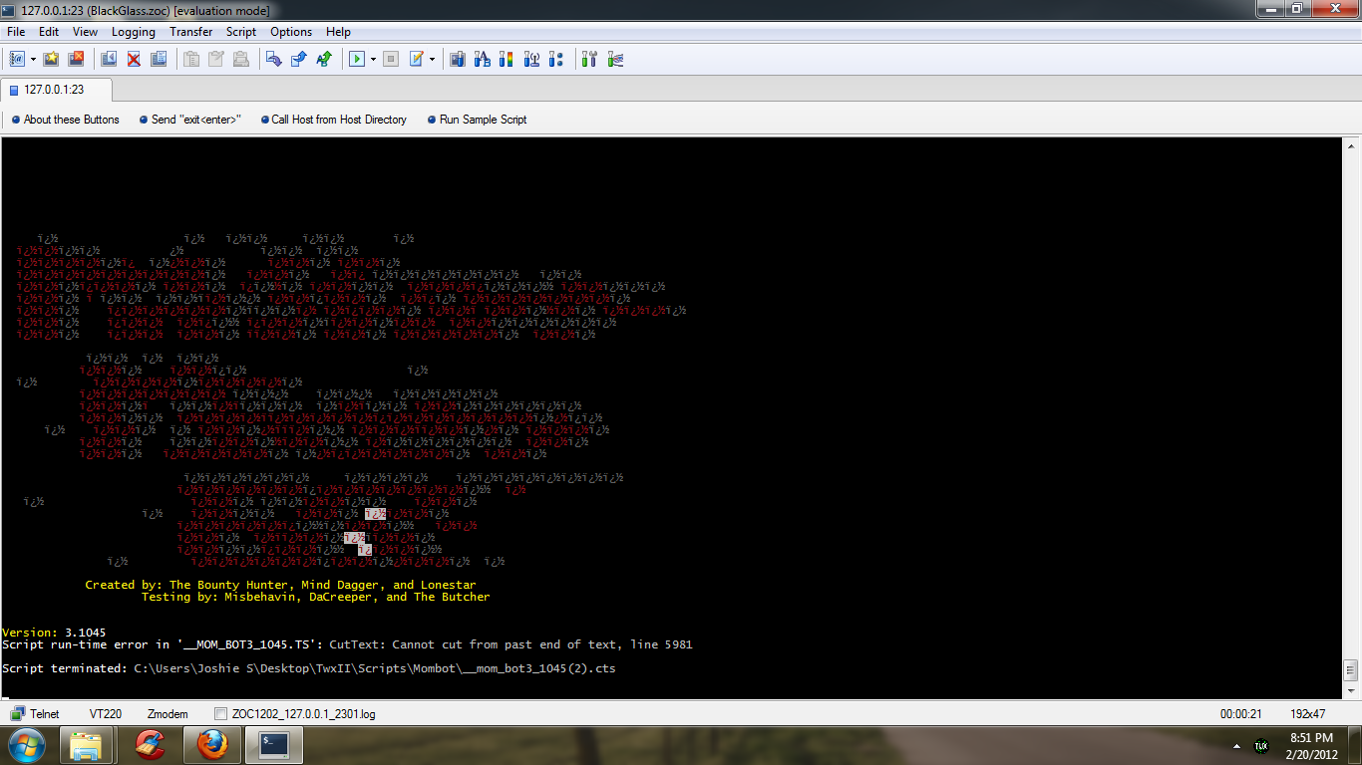Image resolution: width=1362 pixels, height=765 pixels.
Task: Click the edit script notepad icon
Action: click(417, 60)
